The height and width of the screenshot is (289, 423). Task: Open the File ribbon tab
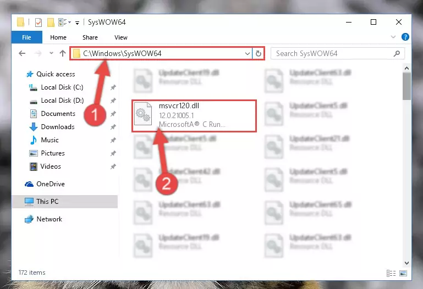pos(27,37)
